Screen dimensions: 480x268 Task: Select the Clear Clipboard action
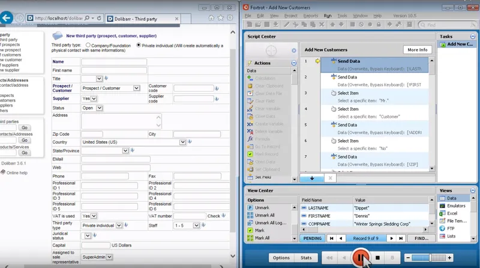point(269,86)
